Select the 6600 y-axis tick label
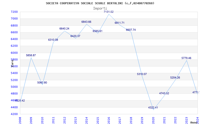The width and height of the screenshot is (200, 125). [14, 32]
